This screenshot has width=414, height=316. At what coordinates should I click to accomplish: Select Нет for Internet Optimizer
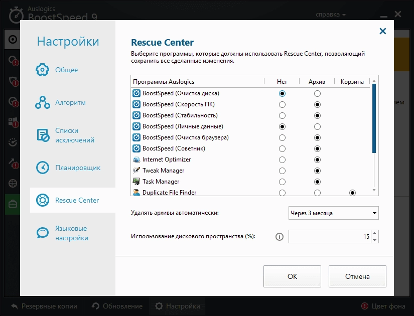[x=282, y=160]
